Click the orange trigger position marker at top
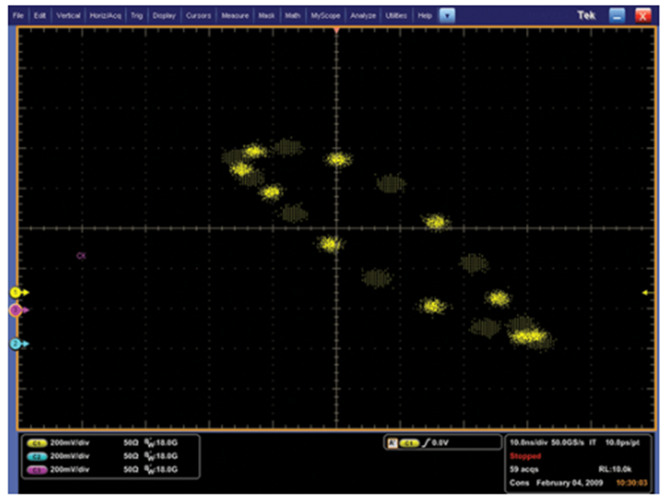Screen dimensions: 666x498 [x=336, y=30]
